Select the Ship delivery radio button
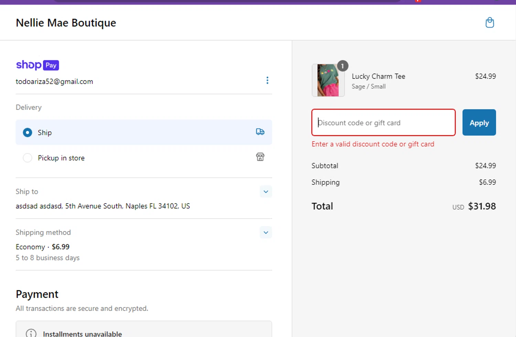516x337 pixels. coord(28,132)
